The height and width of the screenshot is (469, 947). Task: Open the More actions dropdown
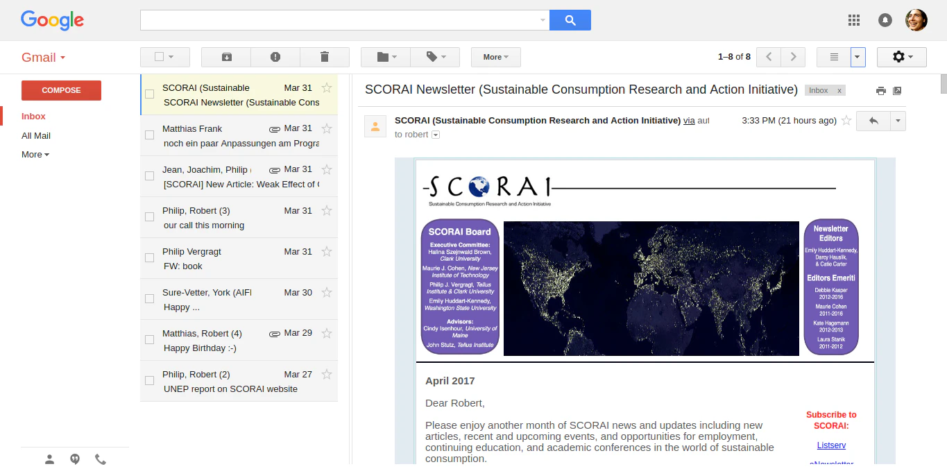tap(495, 57)
